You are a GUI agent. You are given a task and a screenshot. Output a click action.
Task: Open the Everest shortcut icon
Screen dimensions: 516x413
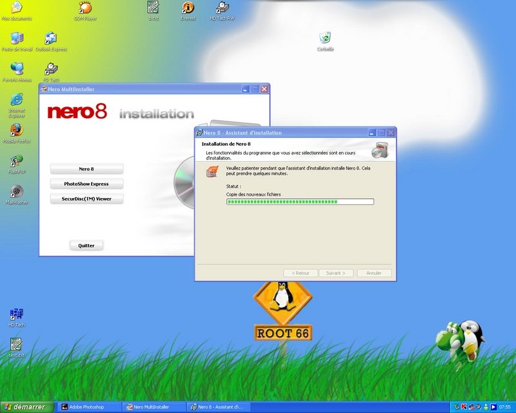click(x=188, y=11)
